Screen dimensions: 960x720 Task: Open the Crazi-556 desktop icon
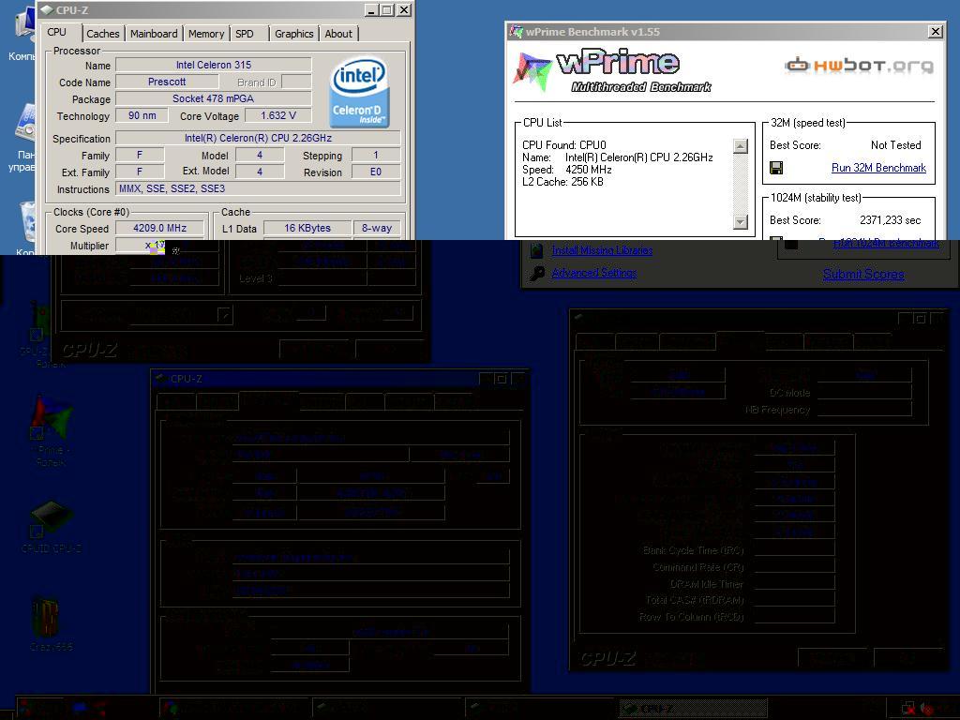[x=51, y=623]
